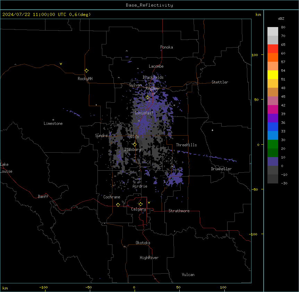Click the Base_Reflectivity title
This screenshot has height=292, width=299.
tap(149, 5)
